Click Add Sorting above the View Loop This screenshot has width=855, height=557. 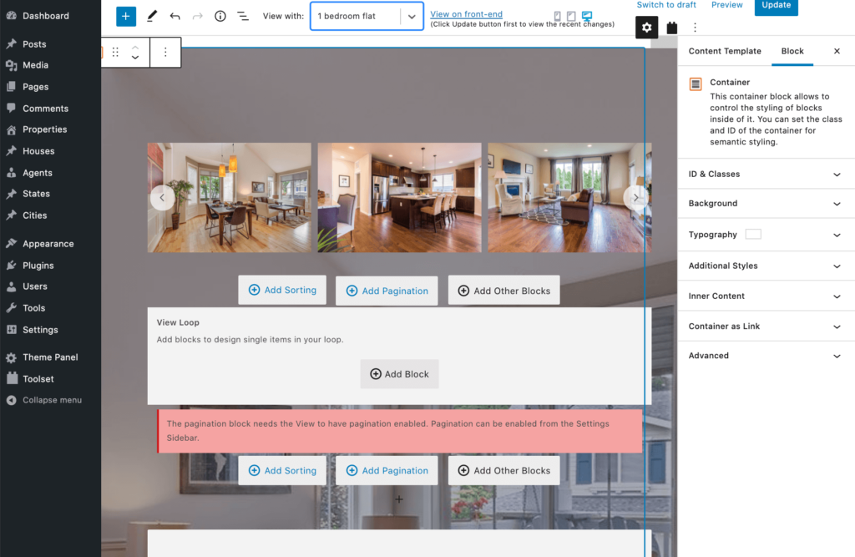(x=282, y=290)
